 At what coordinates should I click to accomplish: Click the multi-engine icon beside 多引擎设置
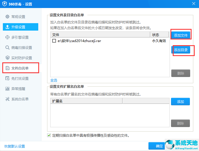pyautogui.click(x=7, y=37)
